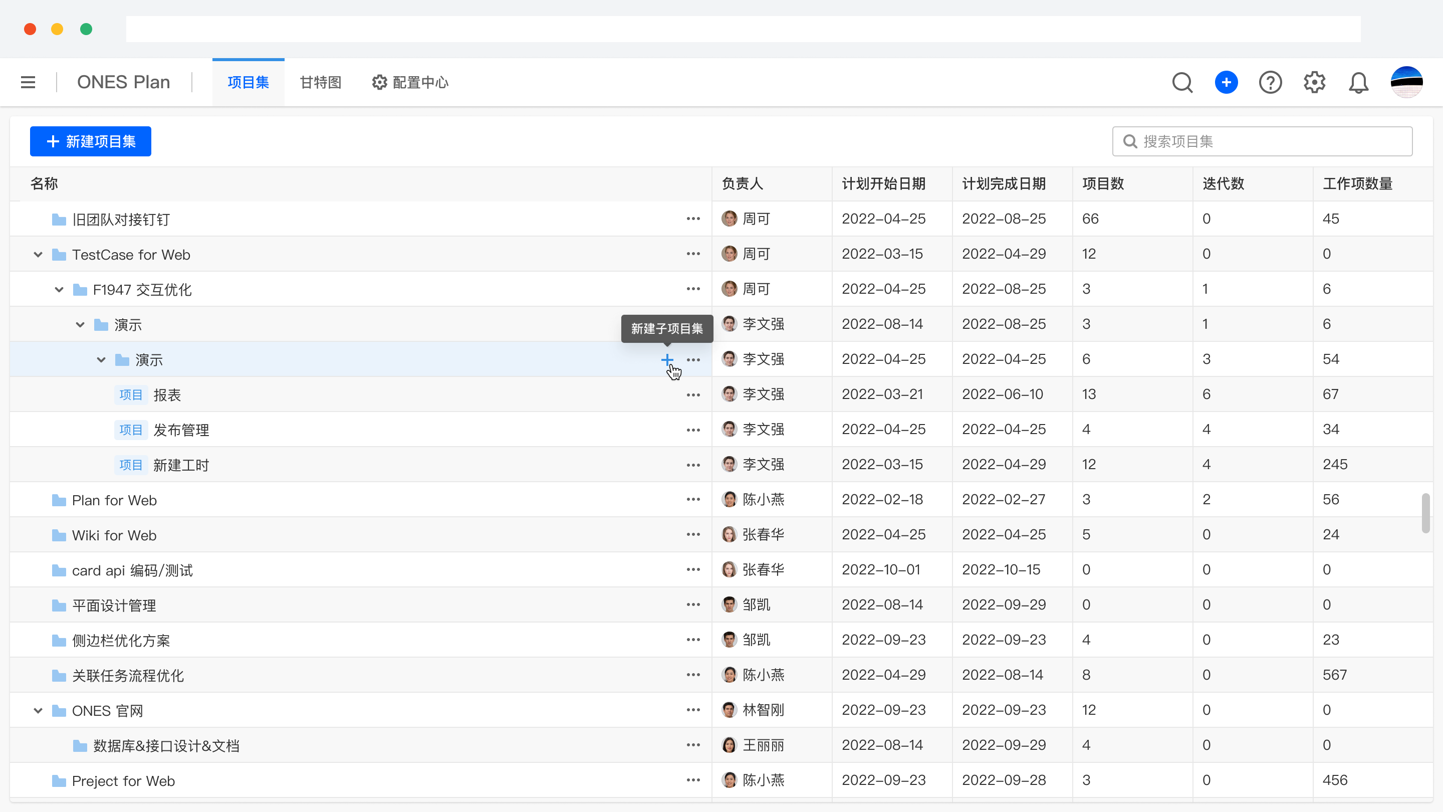Click the blue plus quick-create icon
This screenshot has height=812, width=1443.
point(1226,82)
